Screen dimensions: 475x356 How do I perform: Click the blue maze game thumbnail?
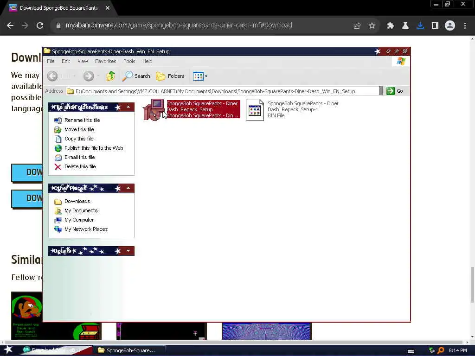point(267,331)
